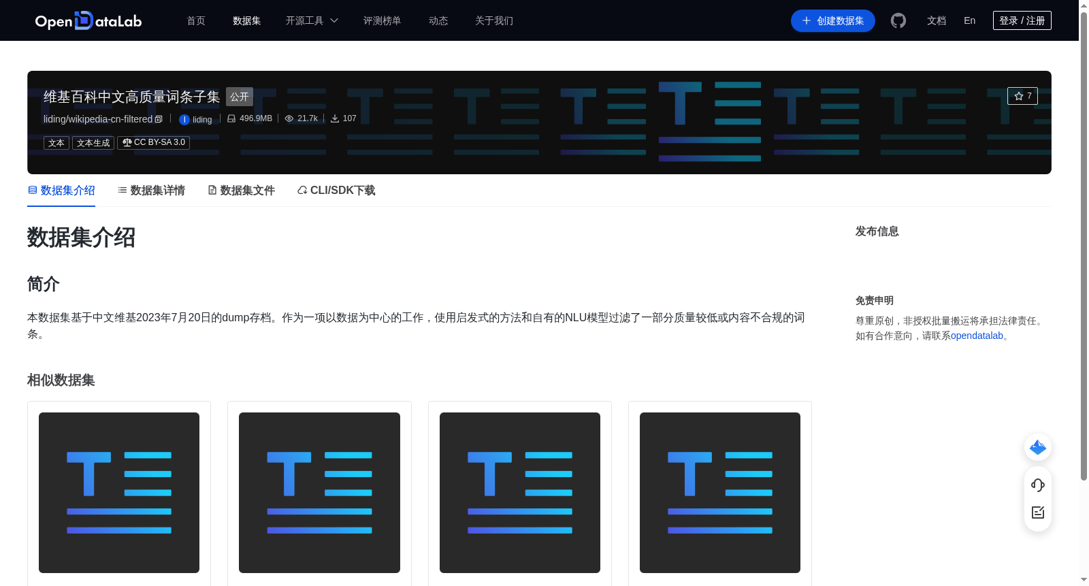Expand the 开源工具 dropdown menu
Screen dimensions: 1089x586
(312, 20)
